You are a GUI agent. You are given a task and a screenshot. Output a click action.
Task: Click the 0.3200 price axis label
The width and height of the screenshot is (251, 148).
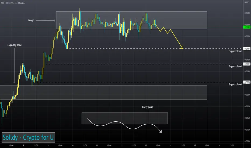tap(247, 106)
